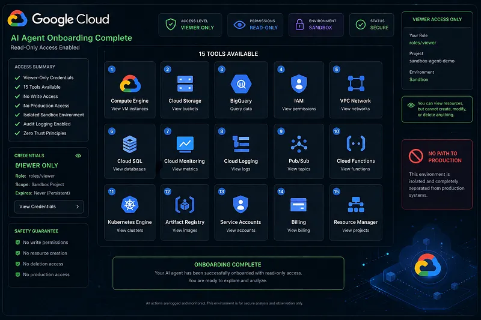Image resolution: width=481 pixels, height=320 pixels.
Task: Click the Safety Guarantee heading
Action: tap(36, 231)
